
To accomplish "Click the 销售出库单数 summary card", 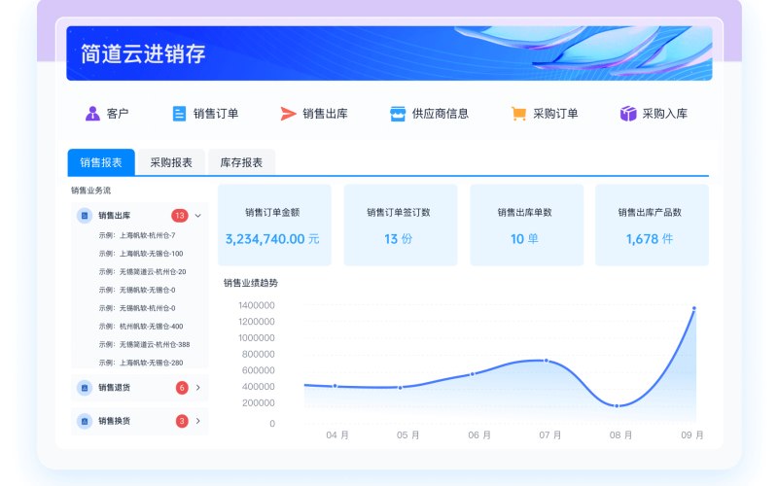I will point(526,226).
